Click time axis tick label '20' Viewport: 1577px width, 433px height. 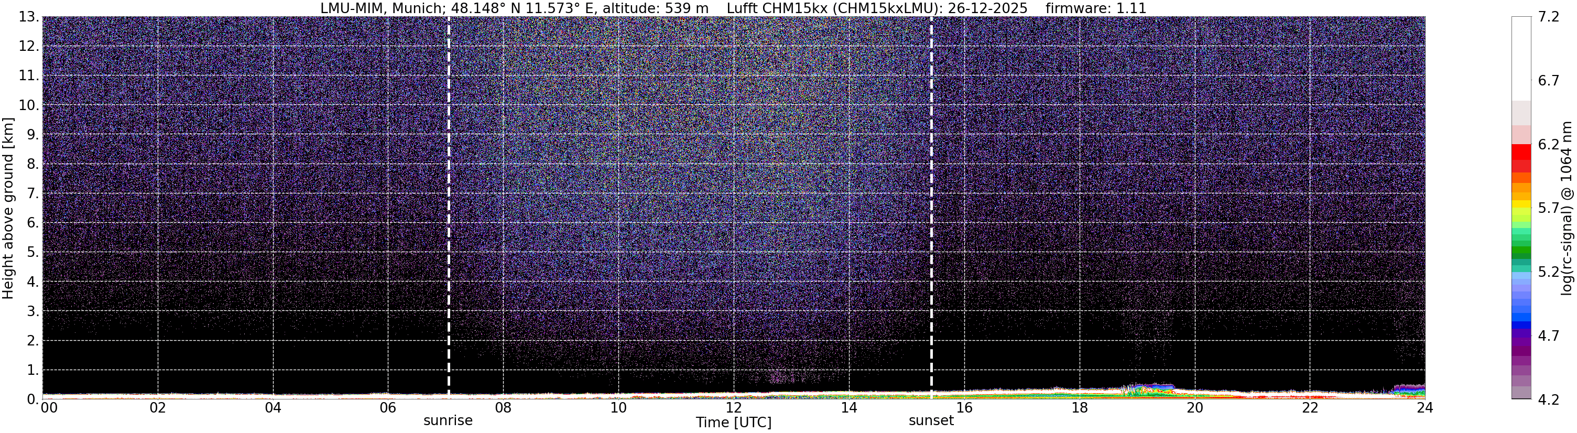(x=1194, y=408)
